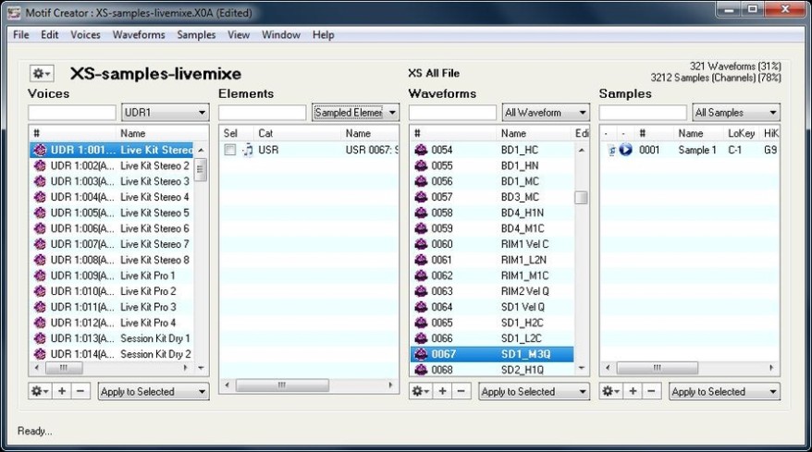
Task: Select waveform SD2_H1Q
Action: [x=492, y=370]
